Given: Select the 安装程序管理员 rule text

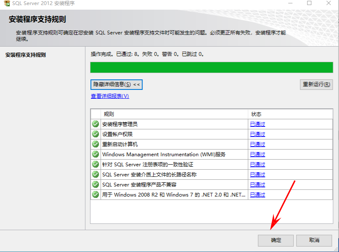Looking at the screenshot, I should coord(120,124).
